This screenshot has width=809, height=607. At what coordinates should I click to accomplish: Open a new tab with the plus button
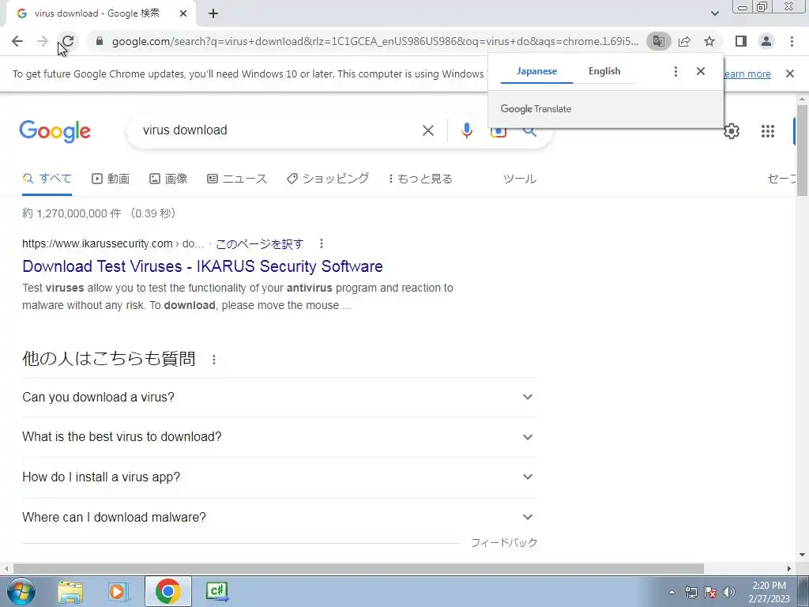click(x=213, y=14)
